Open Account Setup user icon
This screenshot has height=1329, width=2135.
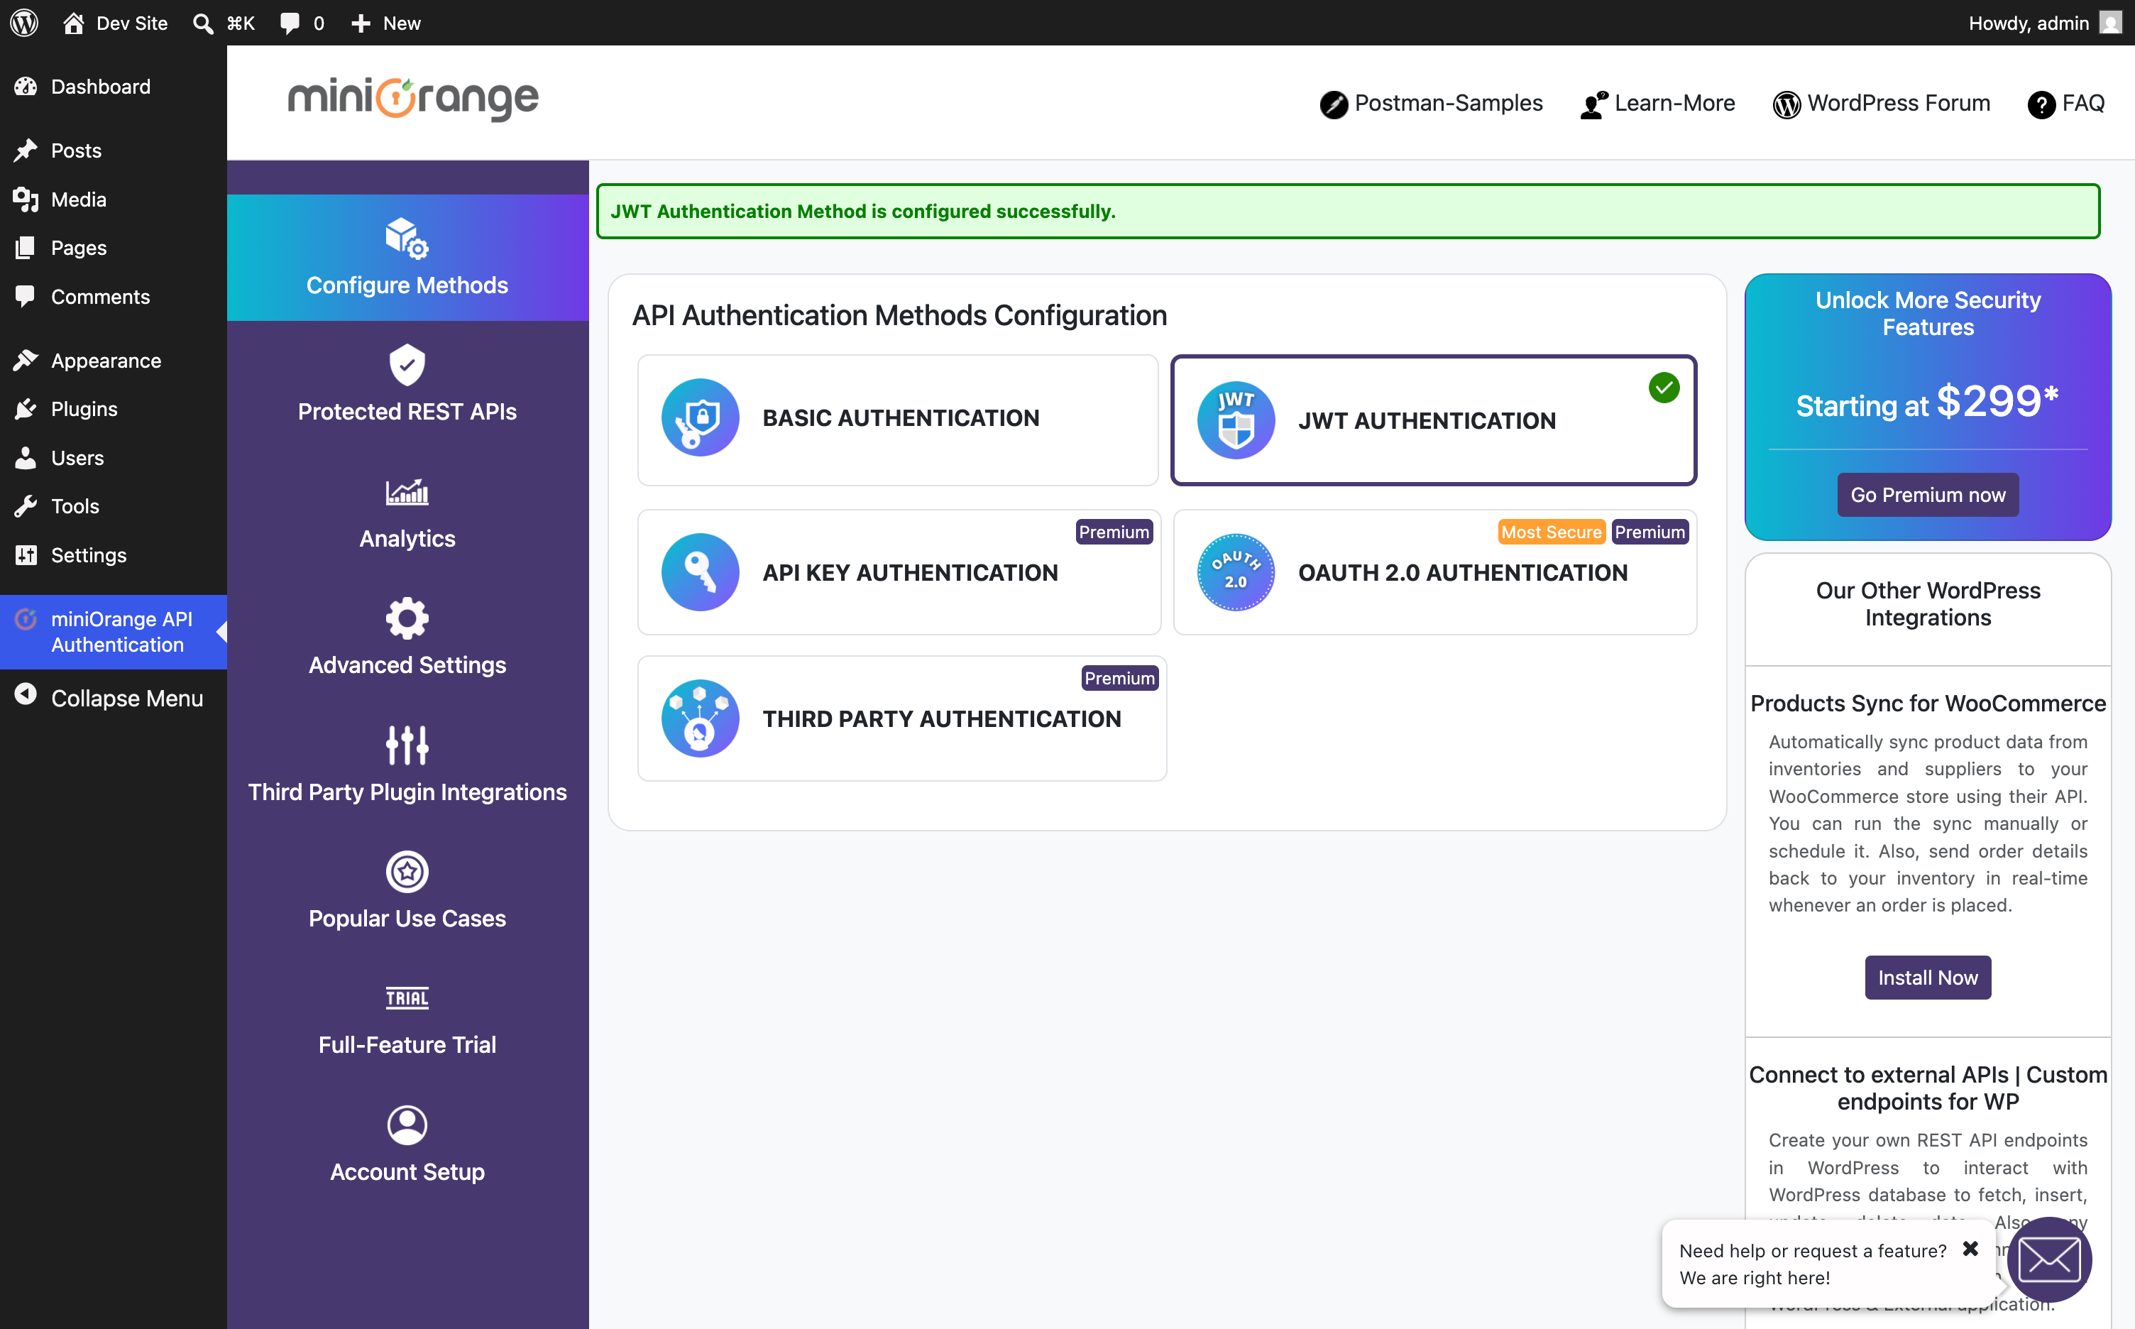[x=407, y=1125]
